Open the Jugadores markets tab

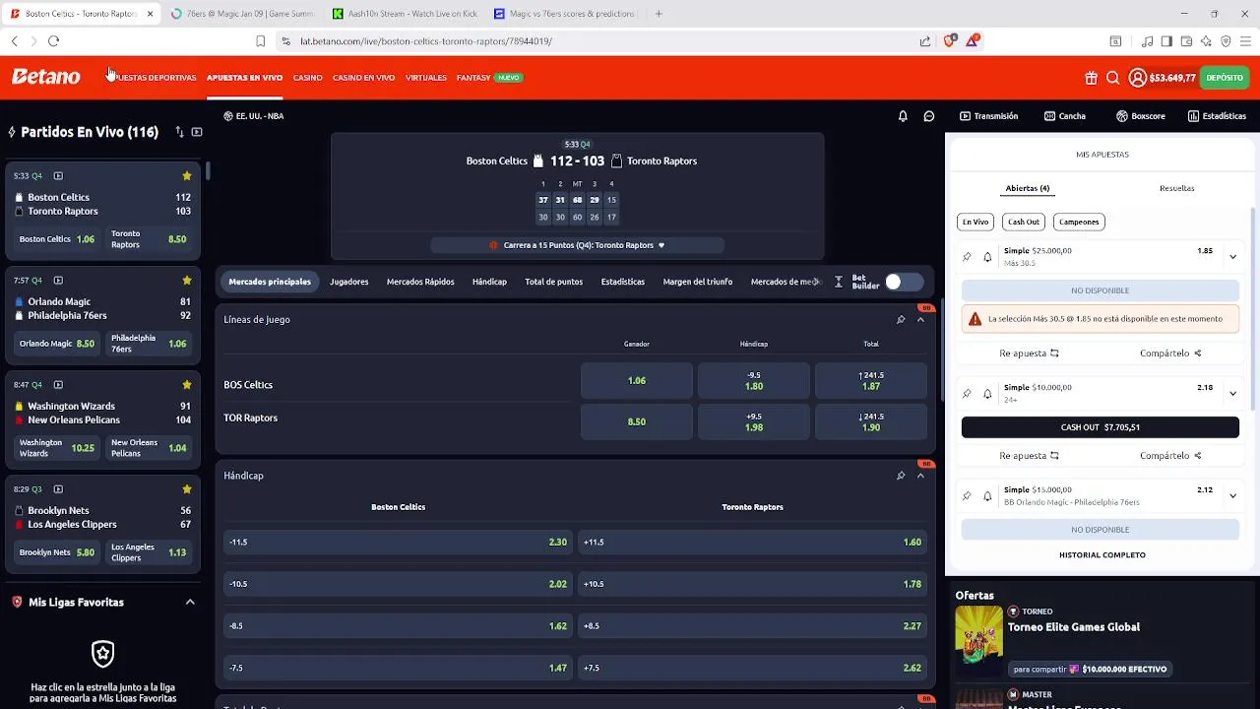(349, 282)
